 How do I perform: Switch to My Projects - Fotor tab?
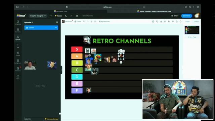(x=61, y=11)
